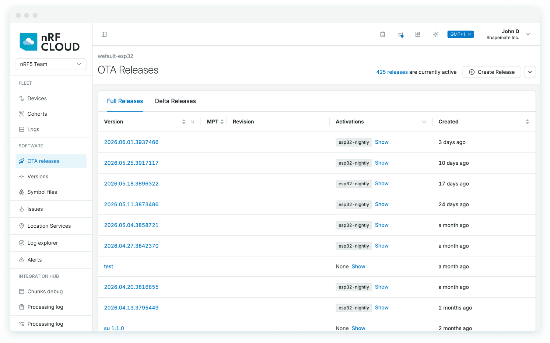
Task: Click the Versions sidebar icon
Action: (x=22, y=176)
